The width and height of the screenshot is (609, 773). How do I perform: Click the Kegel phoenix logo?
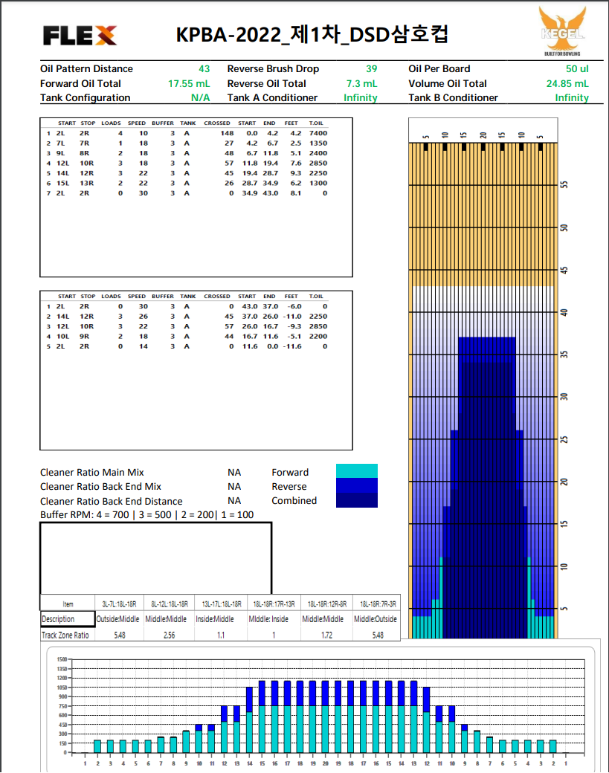(x=562, y=30)
